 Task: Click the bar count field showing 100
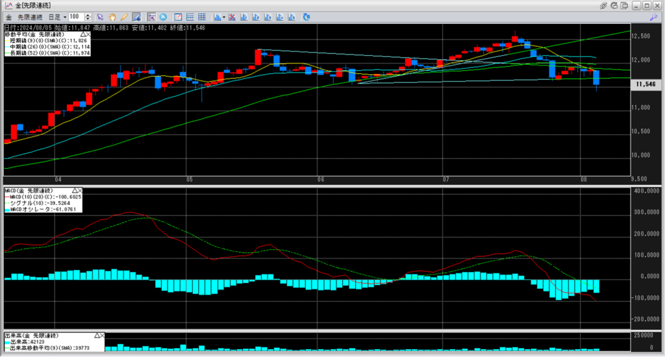(75, 16)
